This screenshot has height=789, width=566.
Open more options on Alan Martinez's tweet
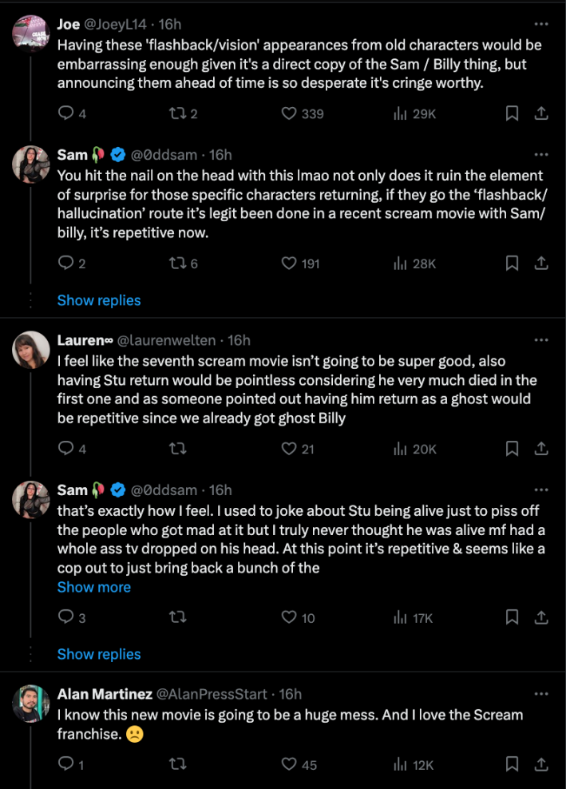click(x=541, y=693)
